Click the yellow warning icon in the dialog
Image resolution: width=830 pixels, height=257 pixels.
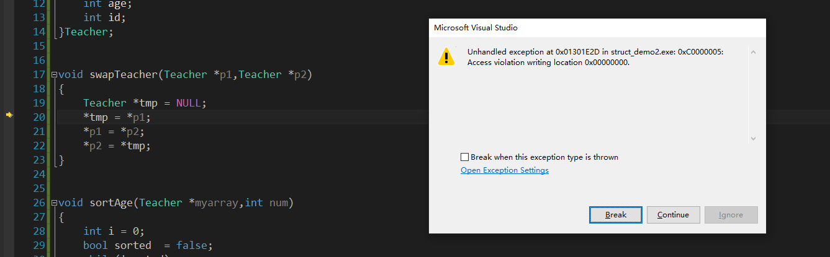click(x=446, y=56)
